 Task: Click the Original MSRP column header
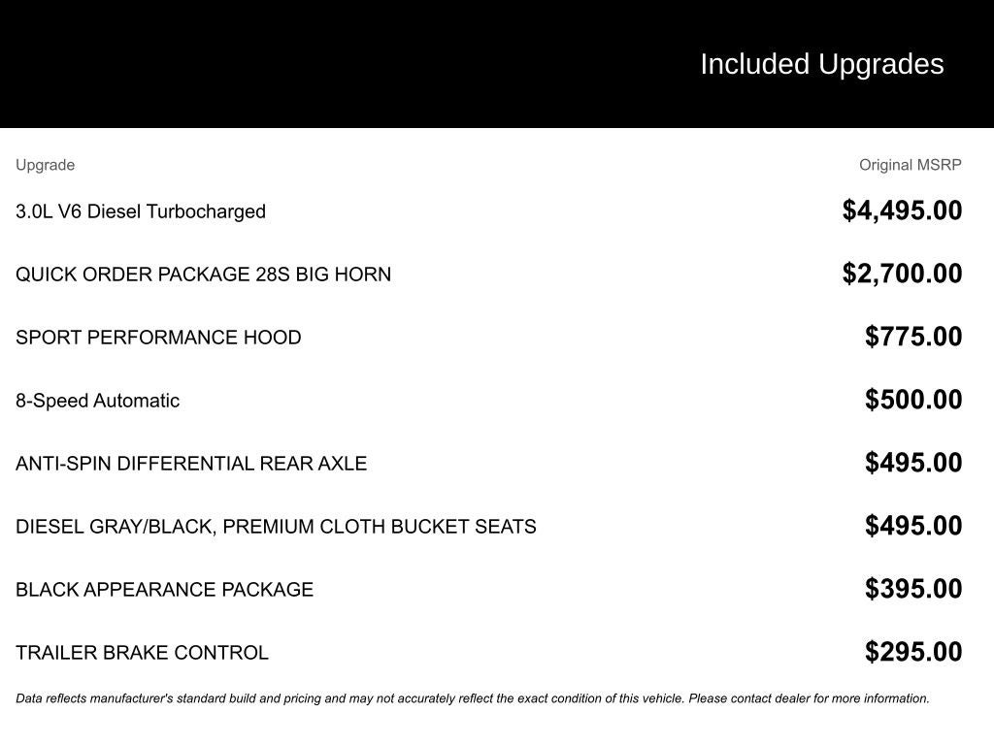point(910,165)
